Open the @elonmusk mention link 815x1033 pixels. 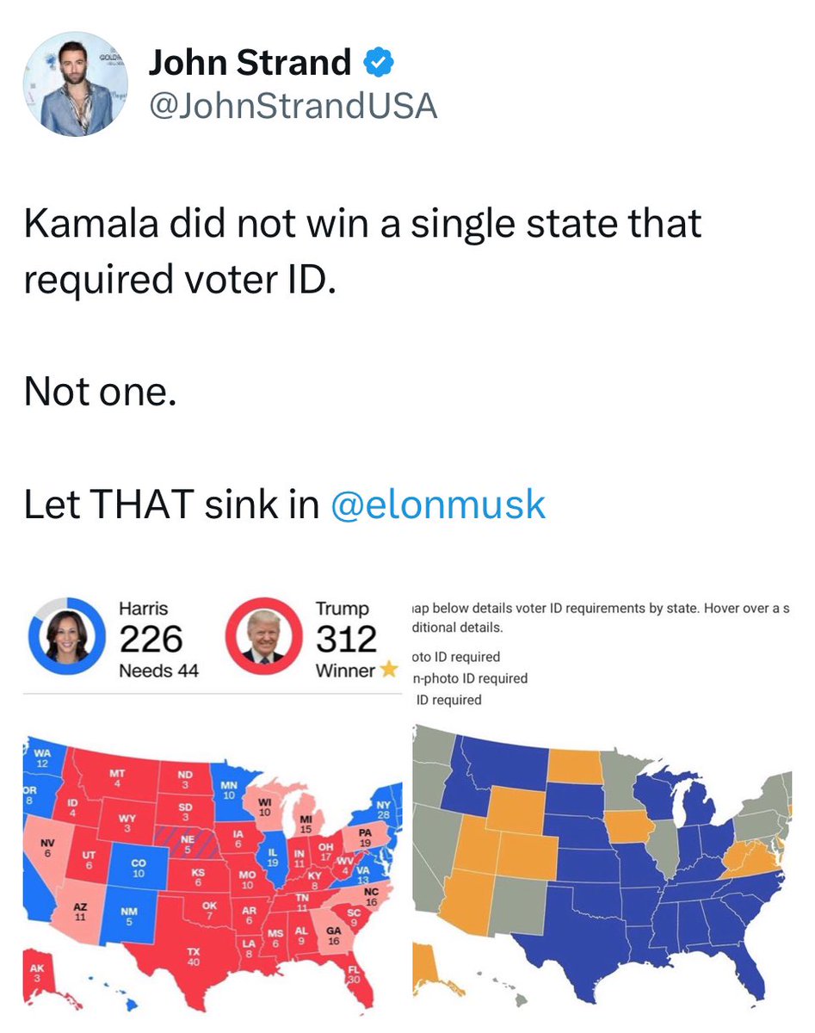tap(438, 504)
